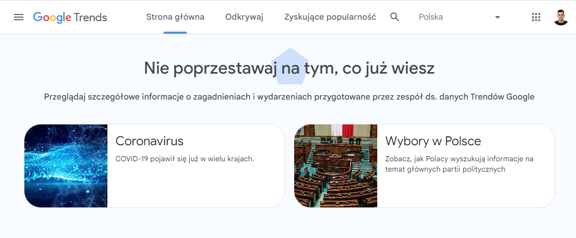This screenshot has height=238, width=576.
Task: Open the Zyskujące popularność tab
Action: 330,17
